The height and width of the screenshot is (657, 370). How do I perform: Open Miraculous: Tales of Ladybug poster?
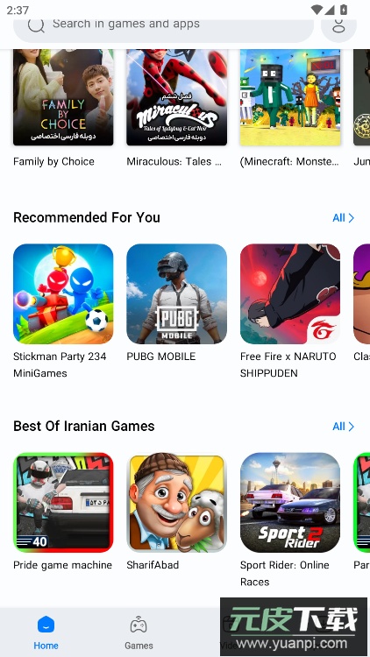click(x=176, y=97)
